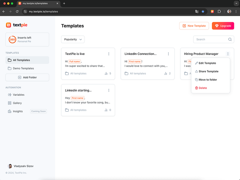240x180 pixels.
Task: Click the 360 Inserts left progress ring
Action: click(13, 39)
